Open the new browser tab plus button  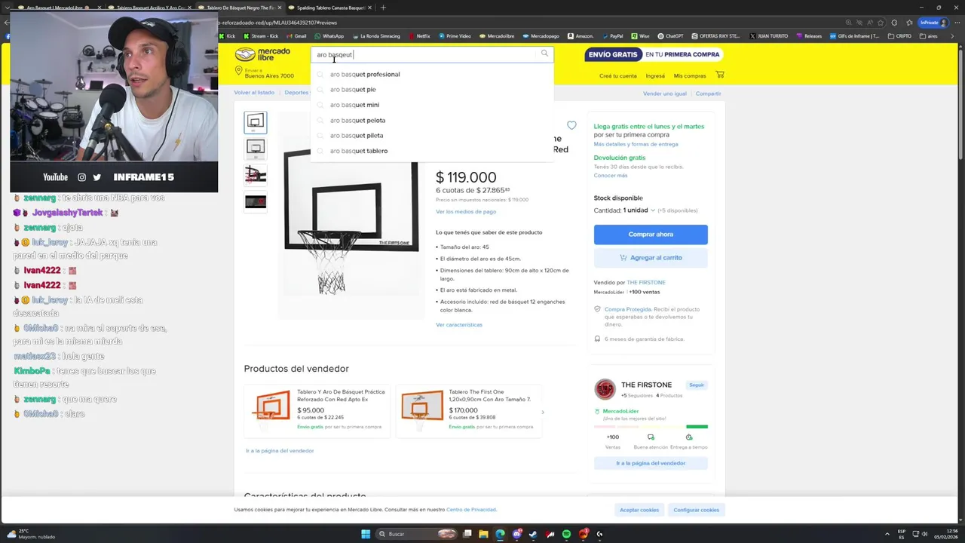click(x=383, y=8)
